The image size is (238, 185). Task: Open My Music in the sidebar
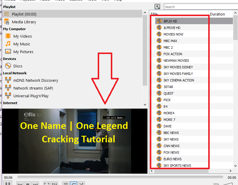click(22, 44)
